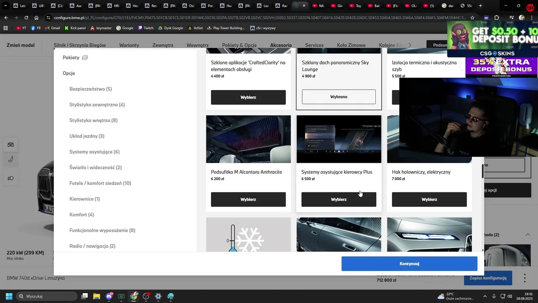538x303 pixels.
Task: Open the Pakiety gallery icon
Action: [x=84, y=58]
